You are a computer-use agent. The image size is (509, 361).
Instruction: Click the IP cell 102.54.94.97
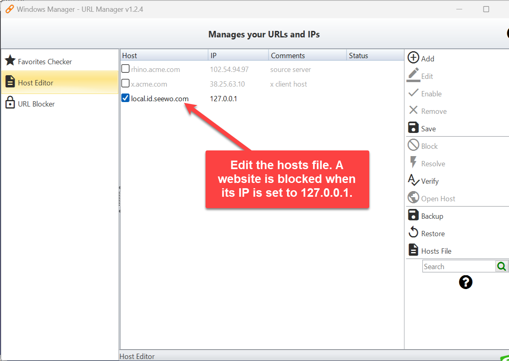tap(229, 70)
